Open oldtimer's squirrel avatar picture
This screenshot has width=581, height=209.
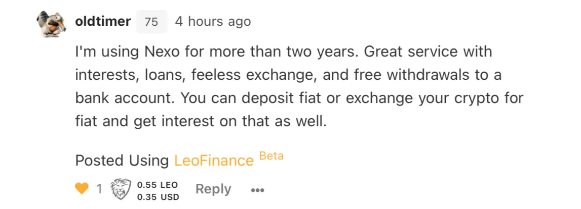coord(52,24)
